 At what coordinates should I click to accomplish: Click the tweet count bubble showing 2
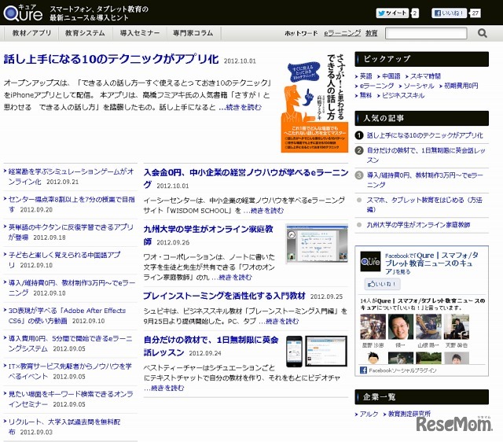415,13
